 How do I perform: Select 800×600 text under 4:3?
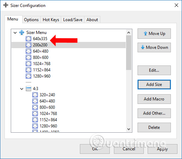(47, 107)
